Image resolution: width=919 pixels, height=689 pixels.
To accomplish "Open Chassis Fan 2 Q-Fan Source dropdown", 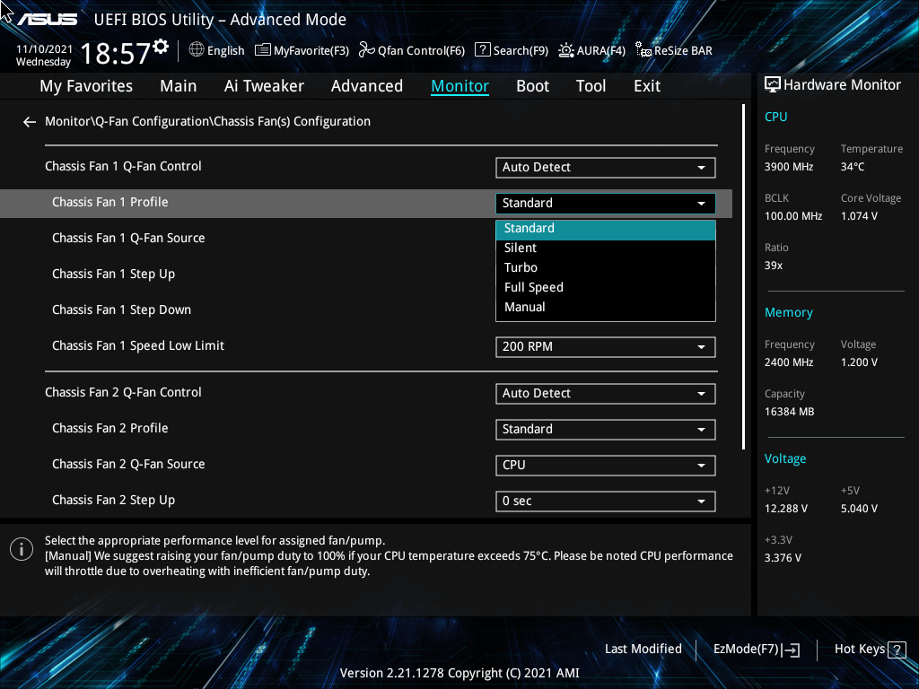I will click(x=606, y=466).
